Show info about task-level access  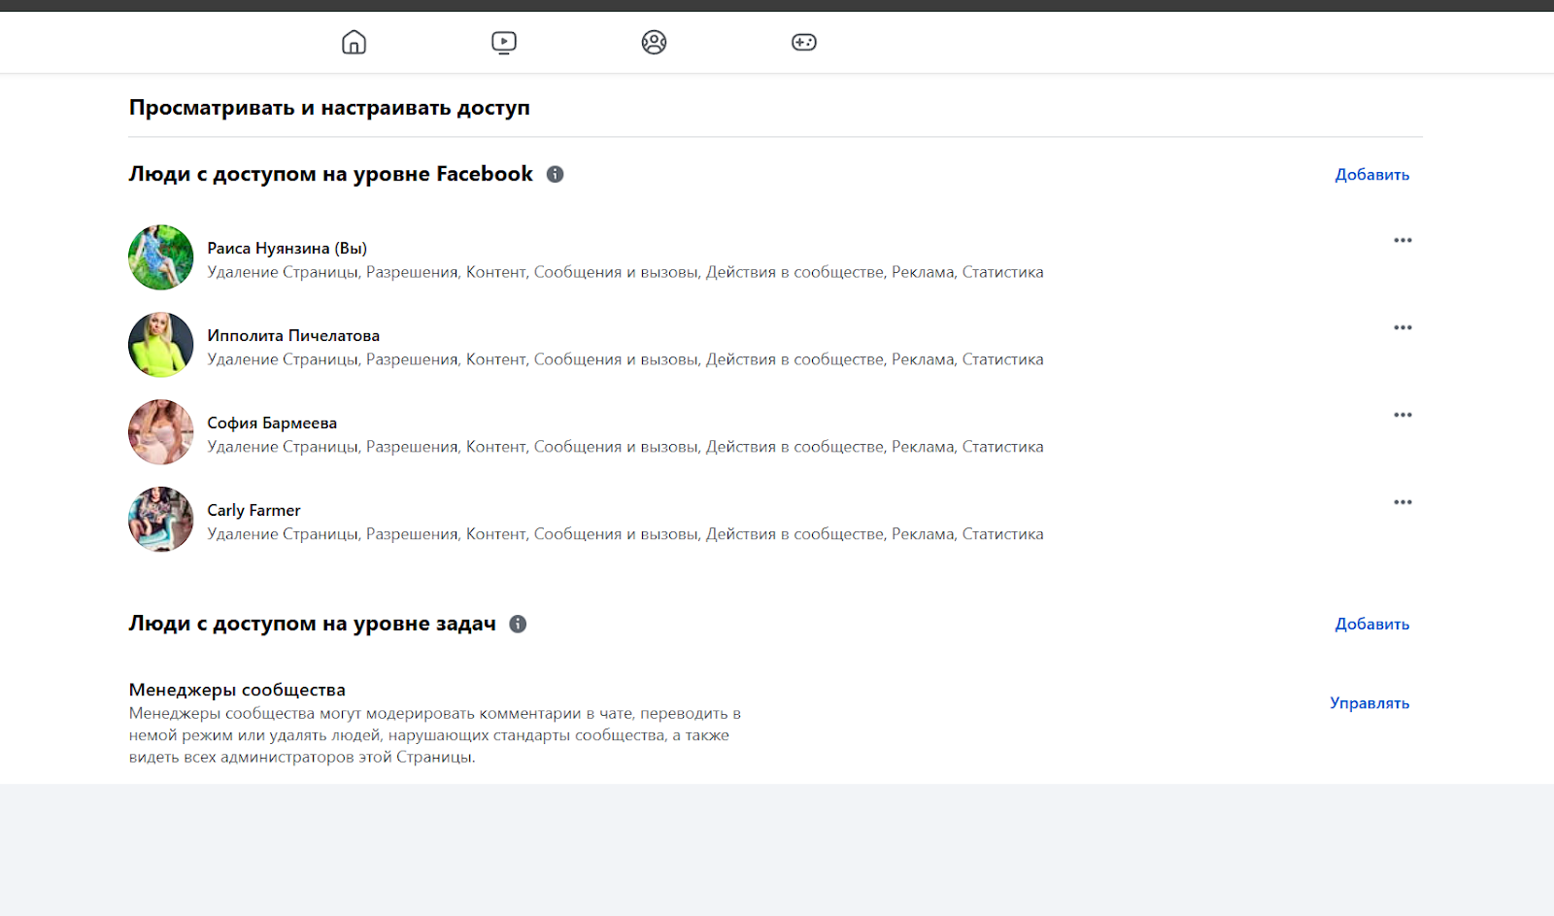[519, 624]
